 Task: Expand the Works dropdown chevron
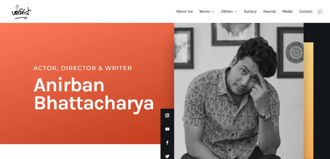(213, 12)
